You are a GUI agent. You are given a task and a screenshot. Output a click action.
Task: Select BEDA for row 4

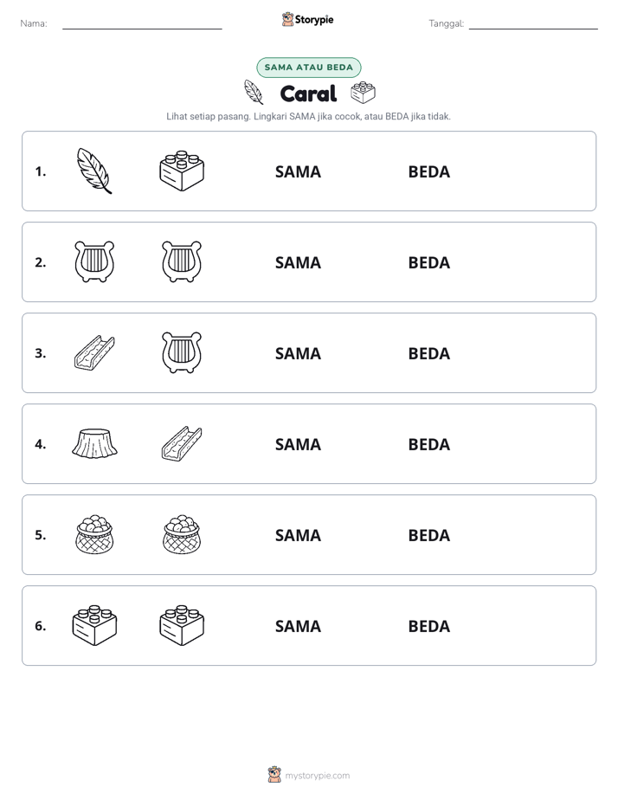tap(428, 444)
